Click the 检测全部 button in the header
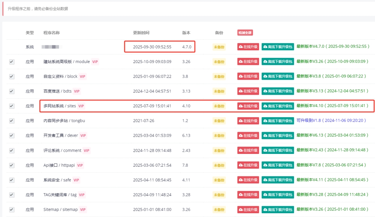 (245, 33)
